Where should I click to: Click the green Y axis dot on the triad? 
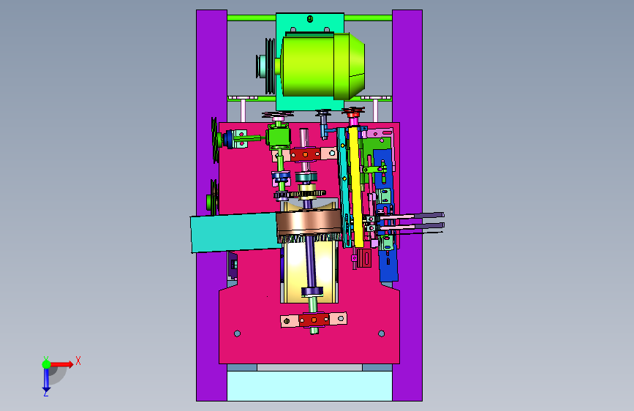click(46, 364)
